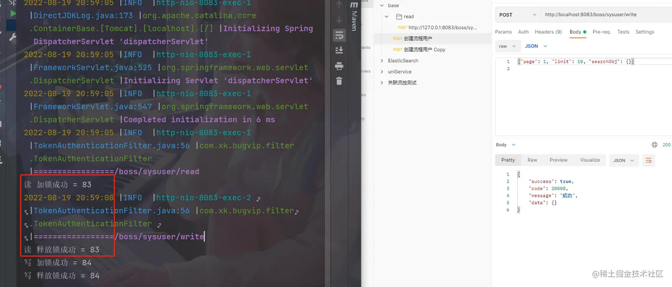Open the Maven tool window tab

354,16
